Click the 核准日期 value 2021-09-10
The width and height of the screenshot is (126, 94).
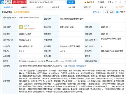[x=106, y=34]
